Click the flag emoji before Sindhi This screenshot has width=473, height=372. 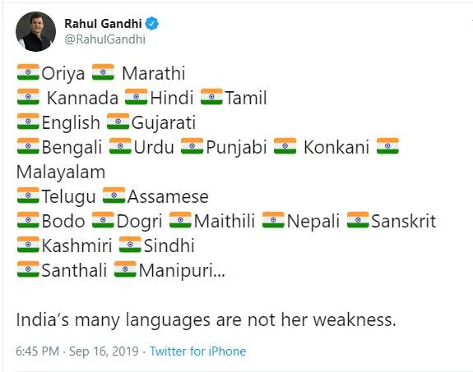(x=130, y=245)
